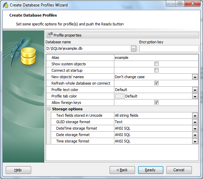Image resolution: width=203 pixels, height=179 pixels.
Task: Click in the Encryption key field
Action: click(169, 48)
